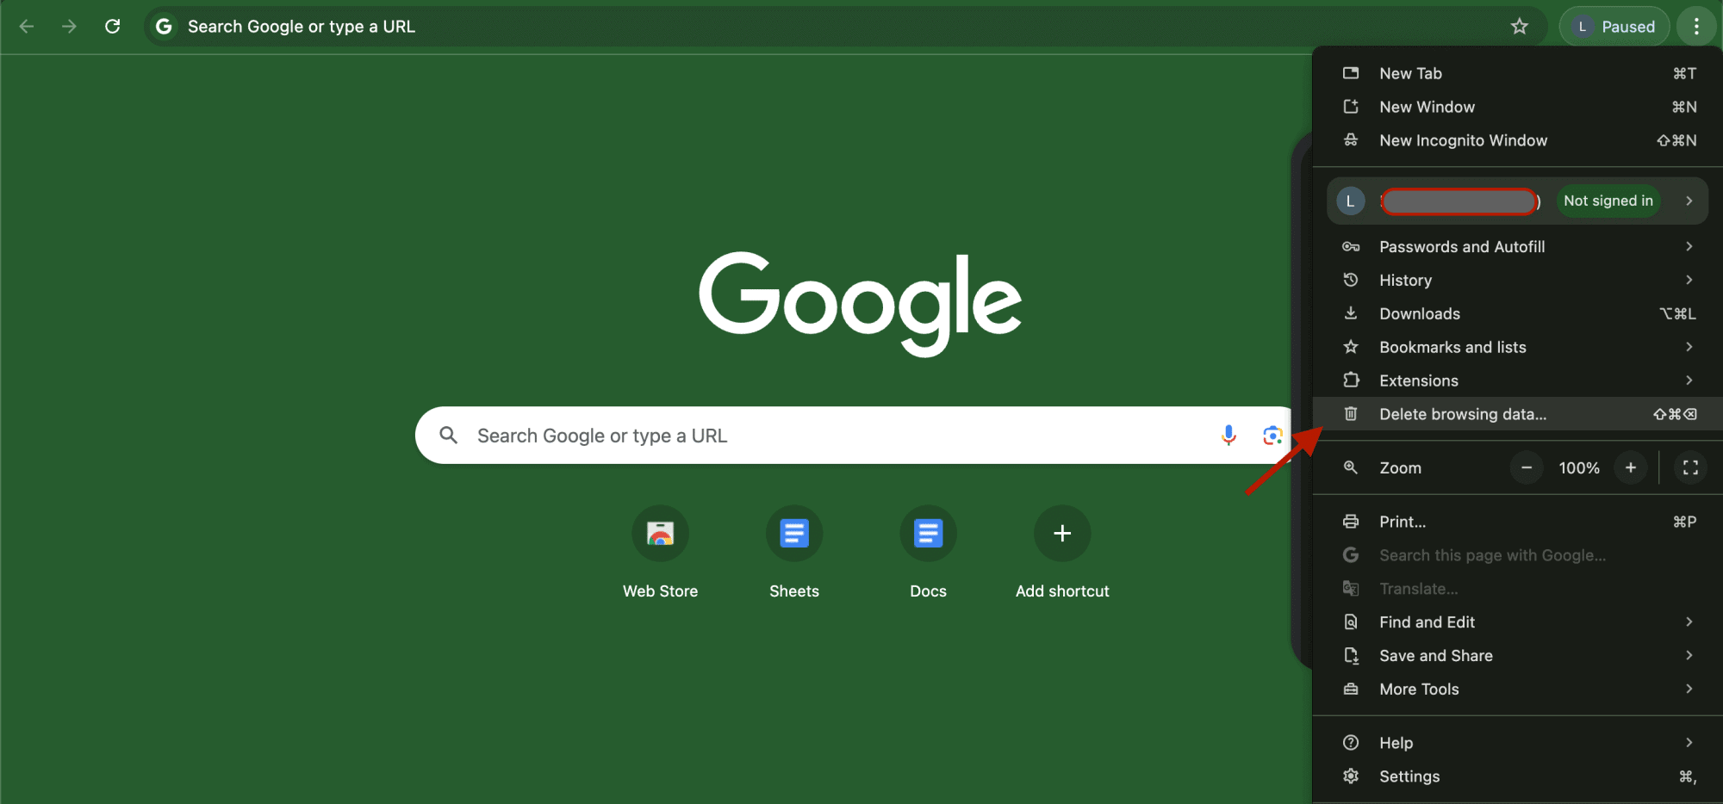1723x804 pixels.
Task: Decrease zoom with the minus button
Action: (1527, 467)
